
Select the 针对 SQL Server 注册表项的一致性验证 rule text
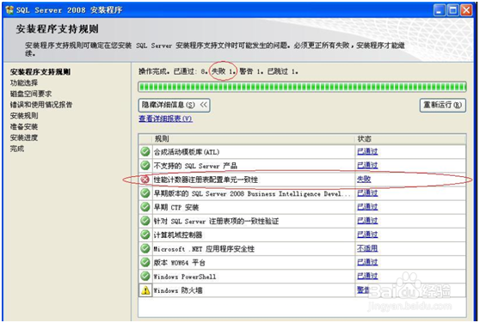(216, 222)
